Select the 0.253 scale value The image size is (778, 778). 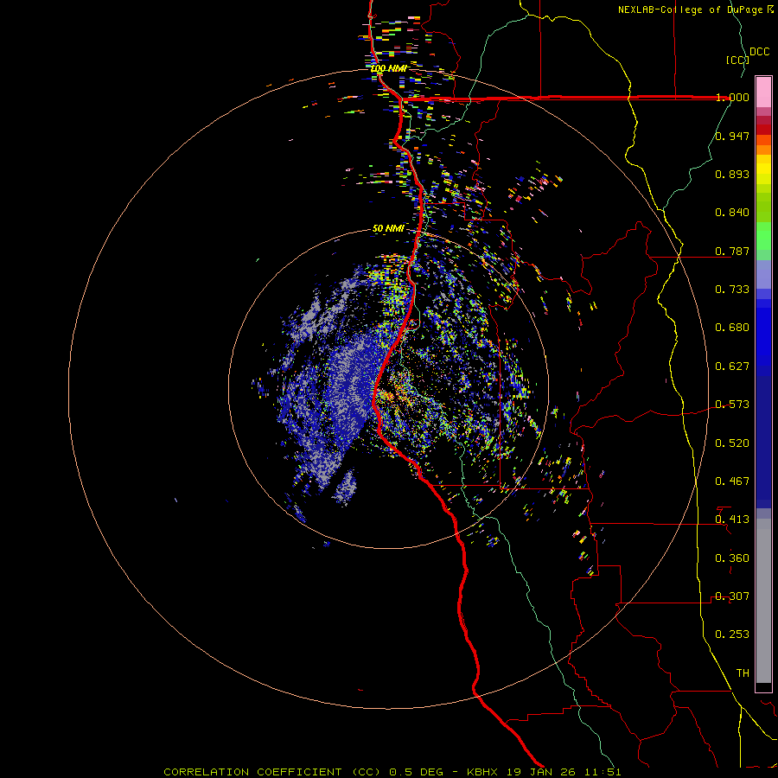732,635
